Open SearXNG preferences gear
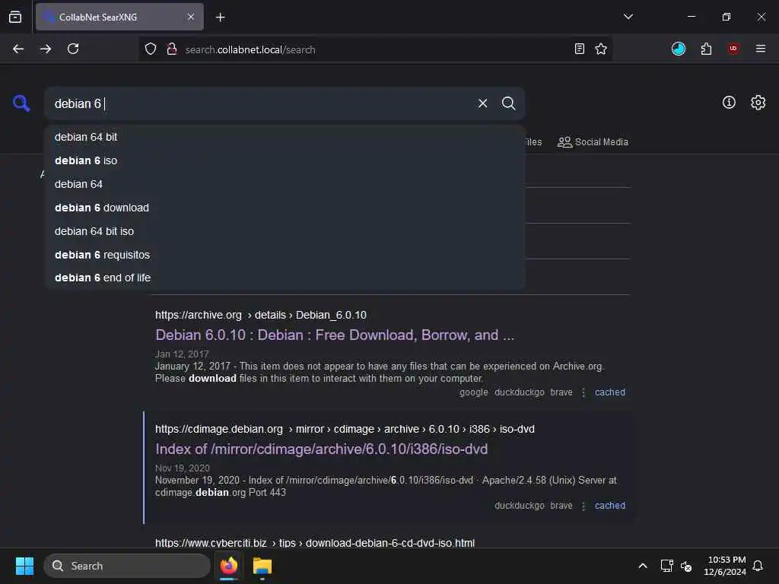 coord(758,103)
